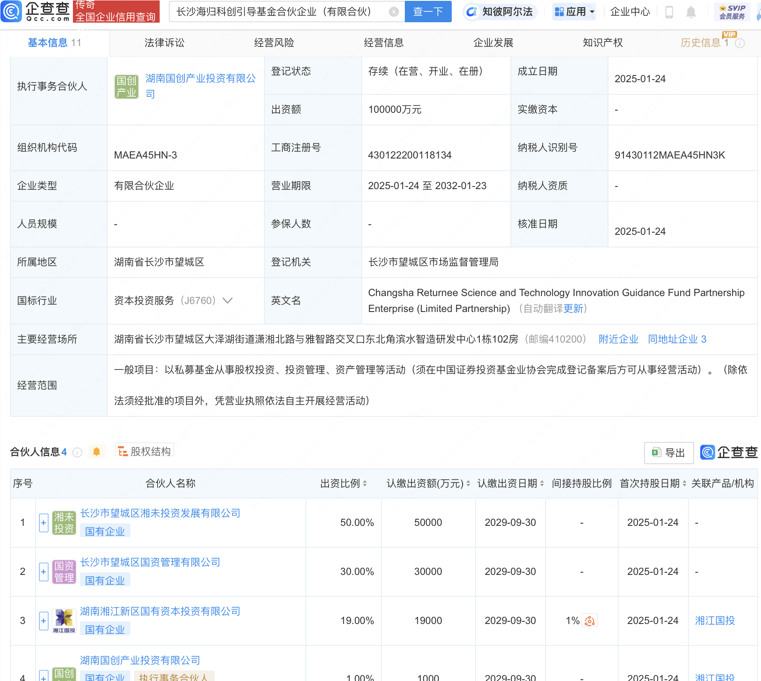Select 30000 subscribed amount in row 2

tap(428, 572)
